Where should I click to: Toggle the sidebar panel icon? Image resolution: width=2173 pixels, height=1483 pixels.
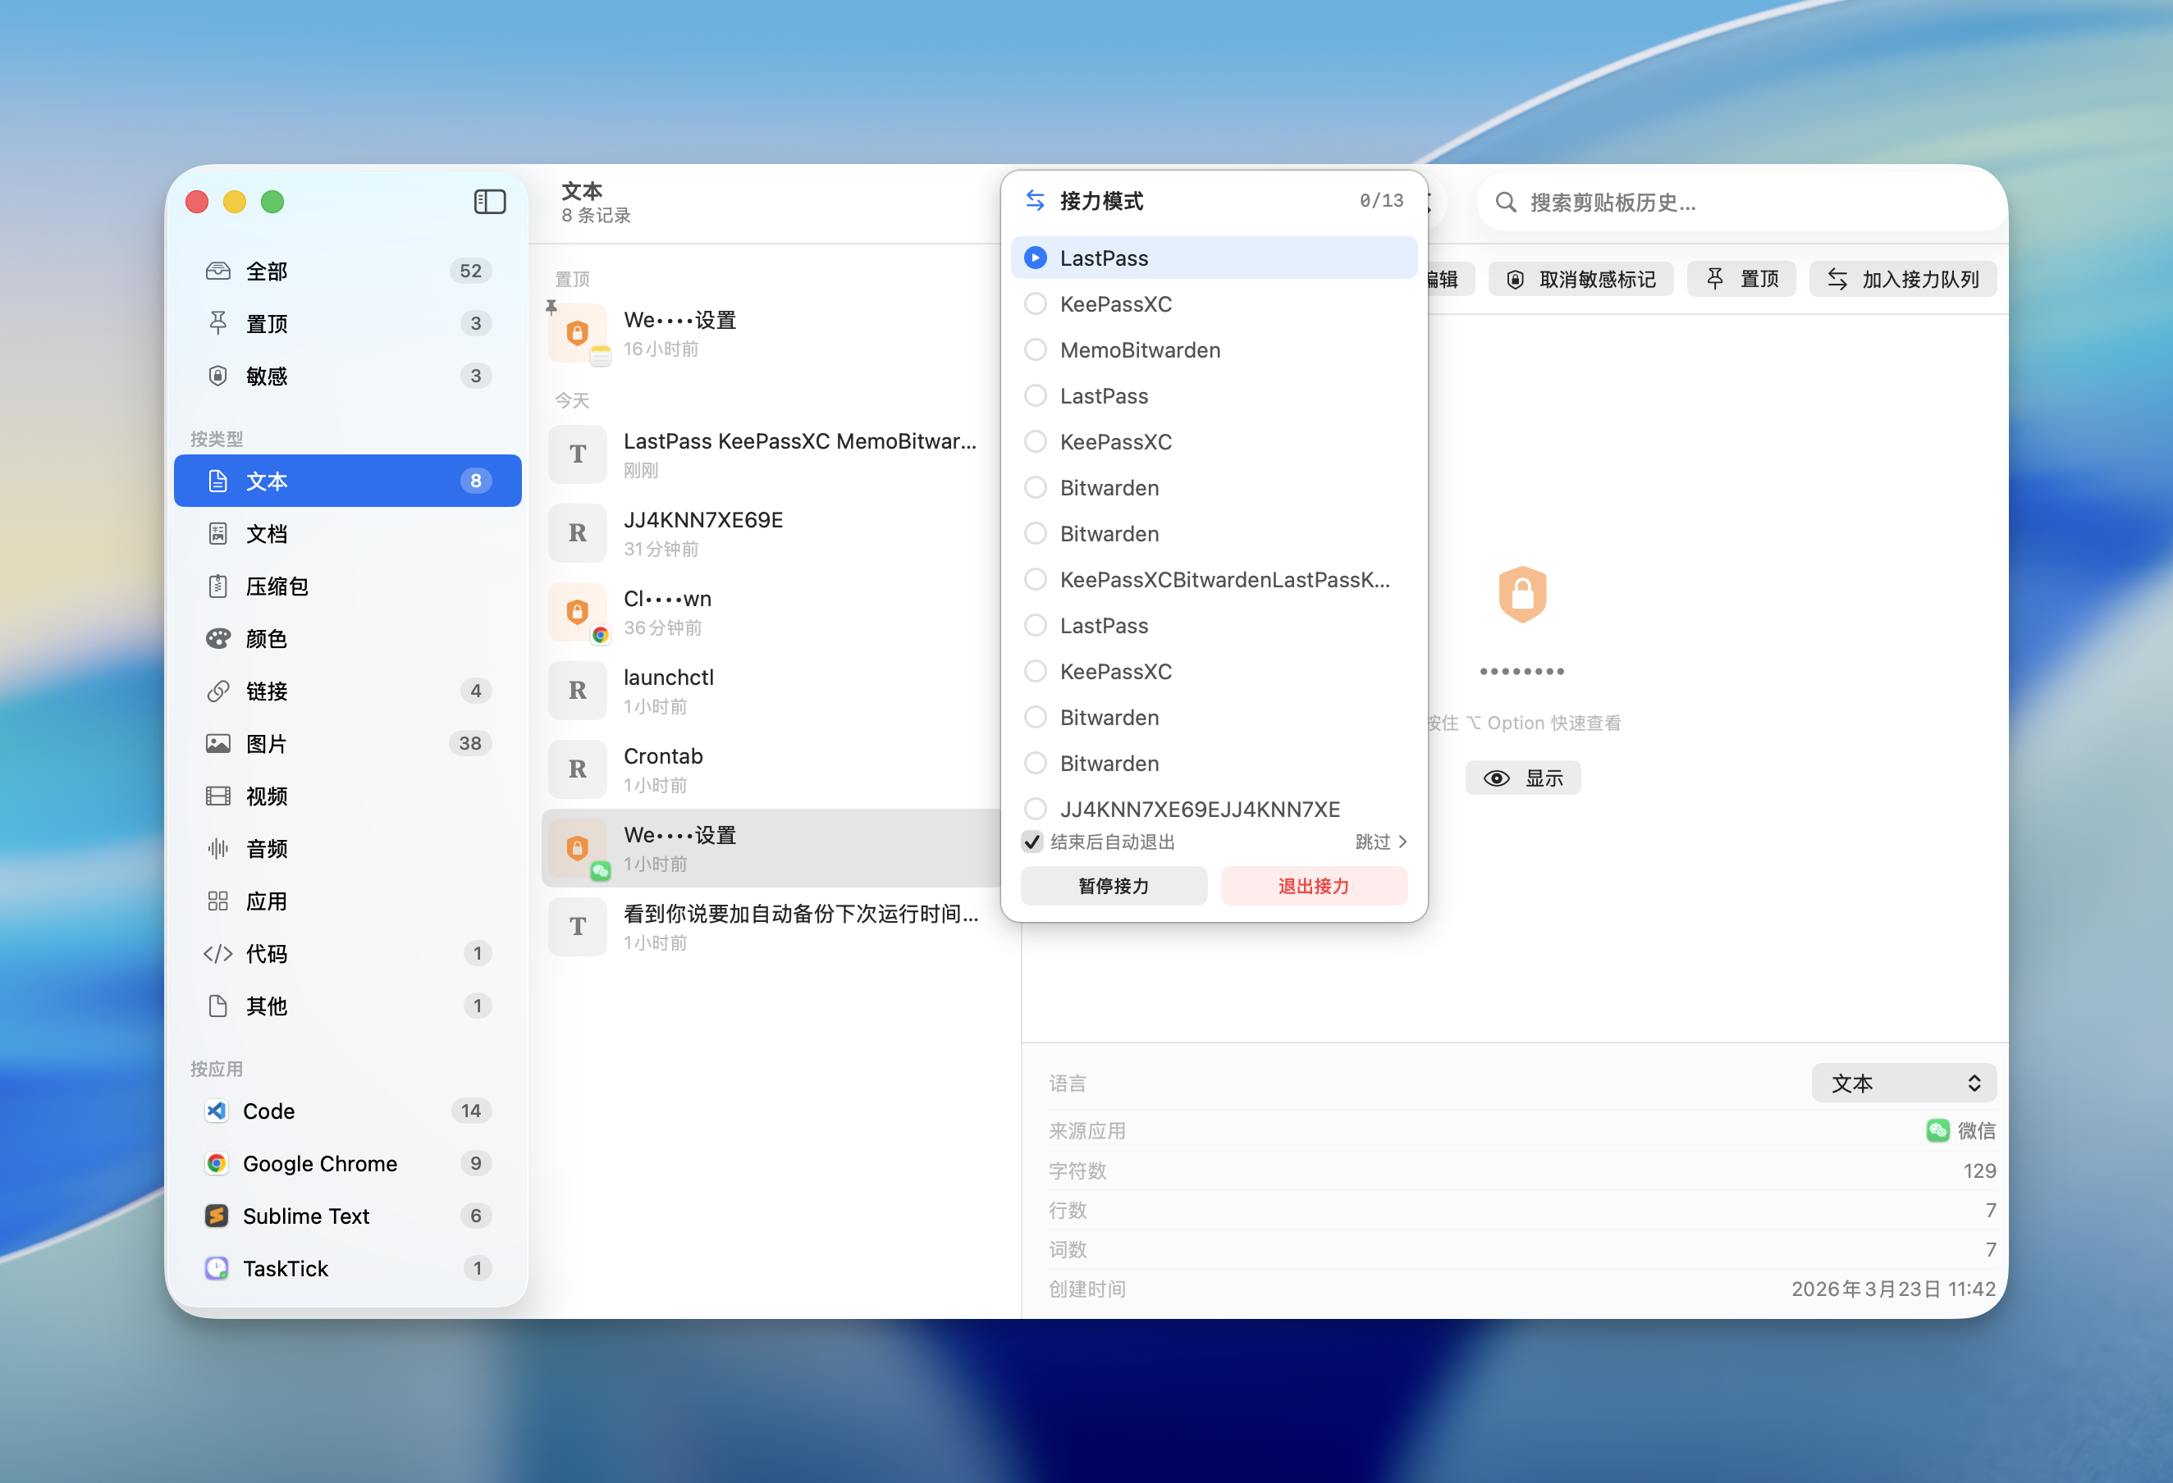pos(489,202)
